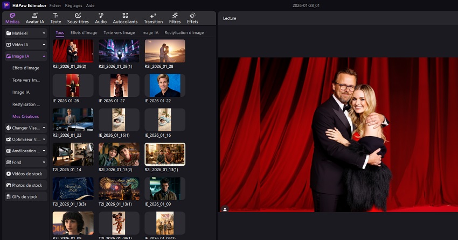Click the Lecture preview panel label
This screenshot has width=458, height=240.
coord(230,18)
